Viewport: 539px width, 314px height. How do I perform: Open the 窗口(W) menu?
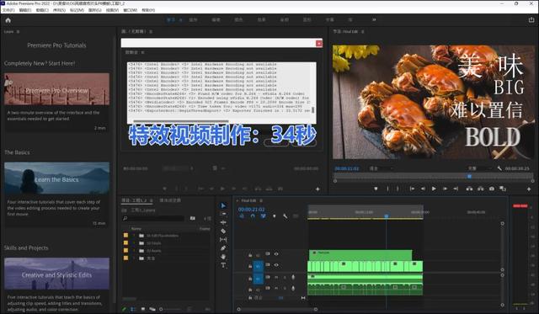[x=131, y=10]
